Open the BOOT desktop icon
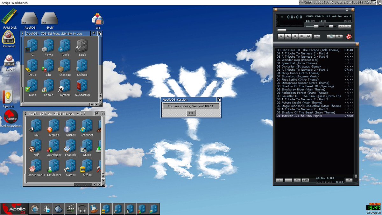The width and height of the screenshot is (382, 215). (x=9, y=63)
